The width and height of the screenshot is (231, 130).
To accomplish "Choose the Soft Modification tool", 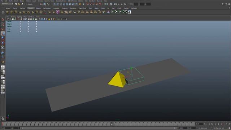I will (3, 52).
